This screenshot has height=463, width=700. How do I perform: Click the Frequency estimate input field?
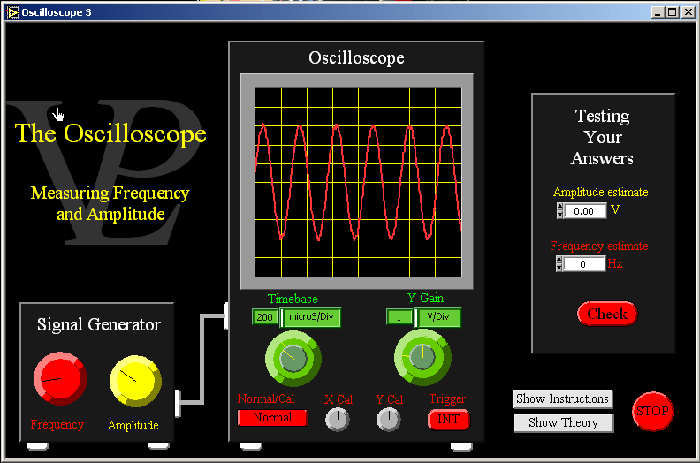point(585,264)
